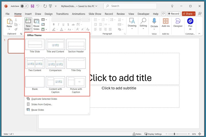The width and height of the screenshot is (206, 137).
Task: Click the Paste clipboard icon
Action: coord(9,22)
